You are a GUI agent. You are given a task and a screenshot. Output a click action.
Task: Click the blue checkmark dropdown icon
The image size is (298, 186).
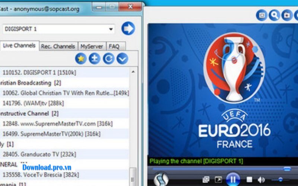(x=122, y=59)
